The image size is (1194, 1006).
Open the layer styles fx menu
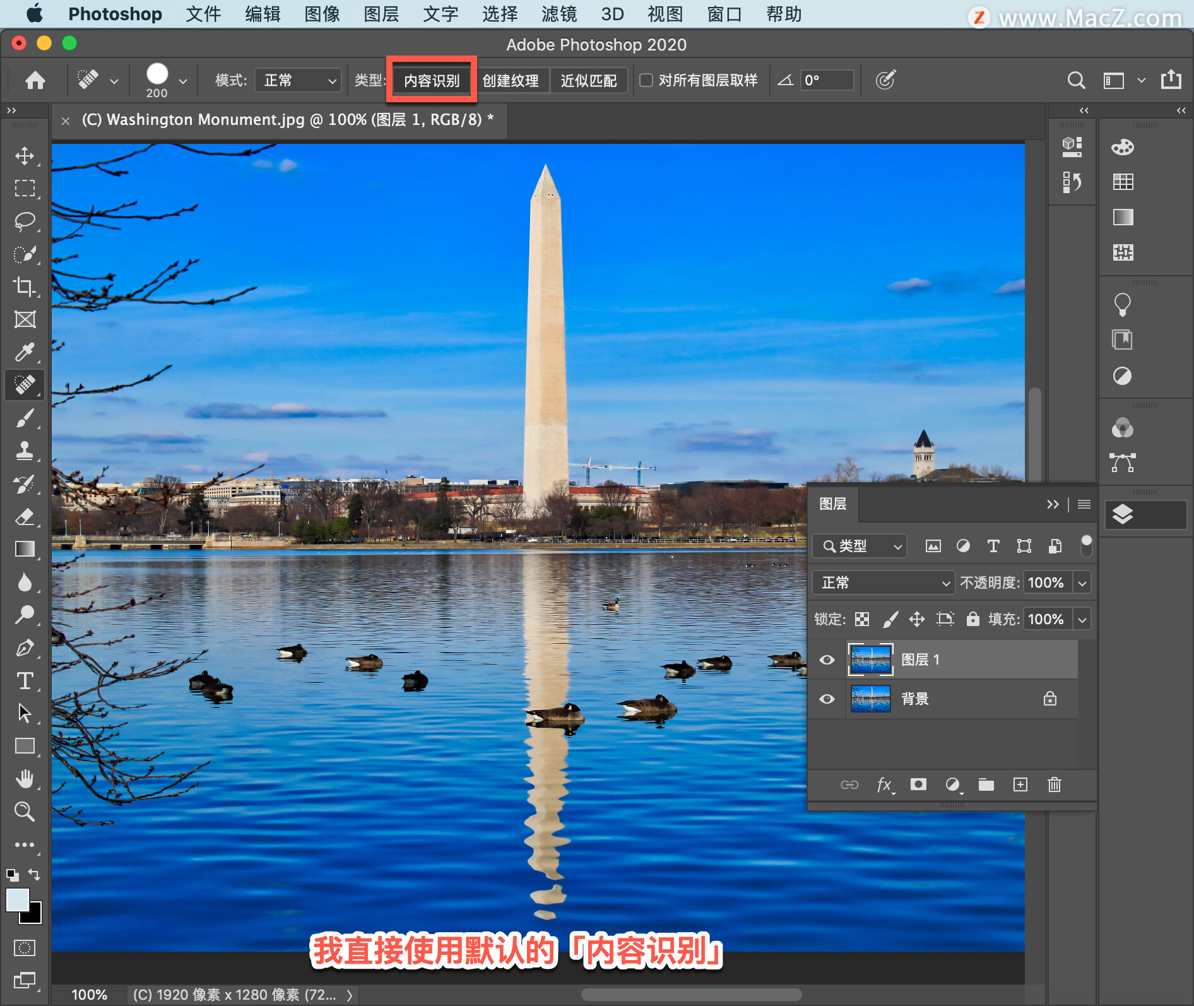(885, 784)
